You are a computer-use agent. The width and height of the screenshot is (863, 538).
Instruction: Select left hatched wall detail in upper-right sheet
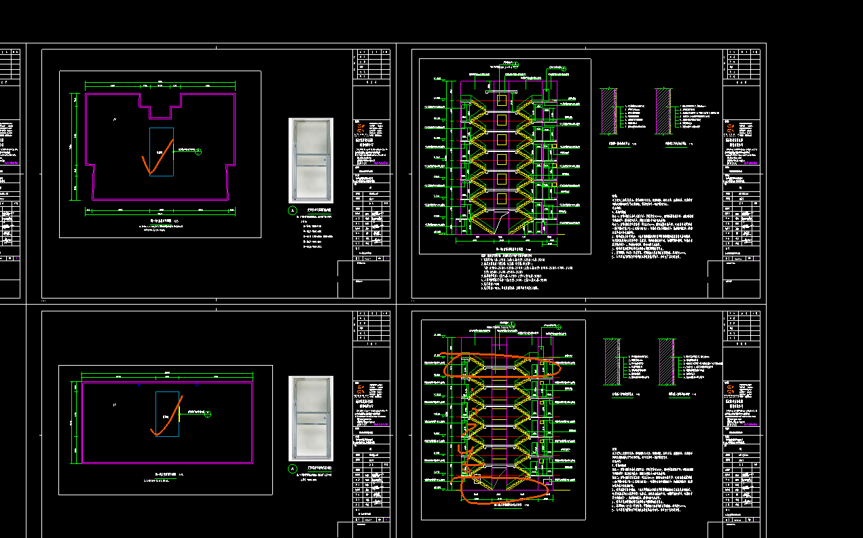(608, 110)
